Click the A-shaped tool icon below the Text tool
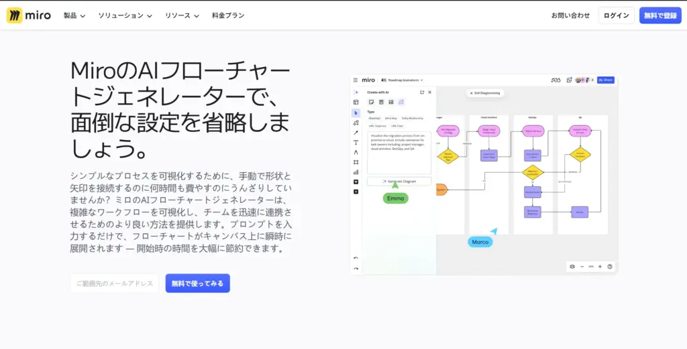The height and width of the screenshot is (349, 687). (x=356, y=152)
